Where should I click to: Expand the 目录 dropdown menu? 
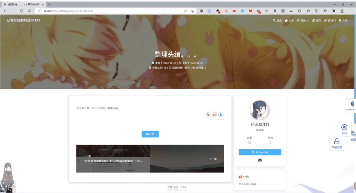303,21
